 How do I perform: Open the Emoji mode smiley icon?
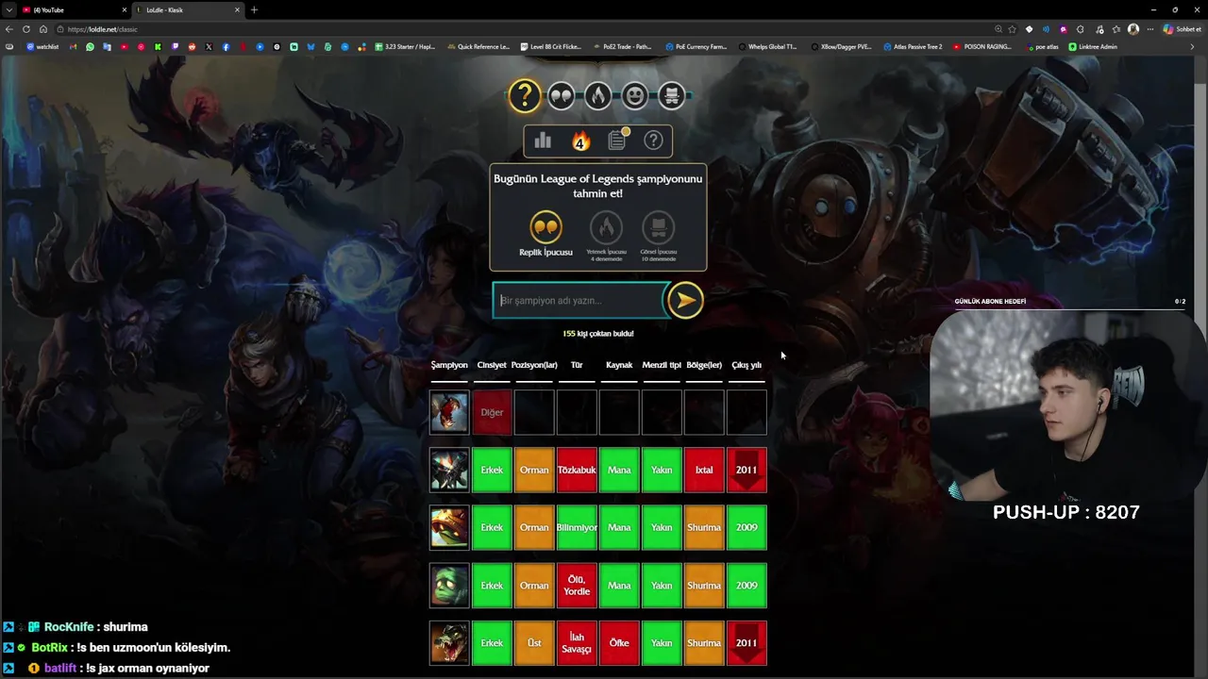[634, 95]
